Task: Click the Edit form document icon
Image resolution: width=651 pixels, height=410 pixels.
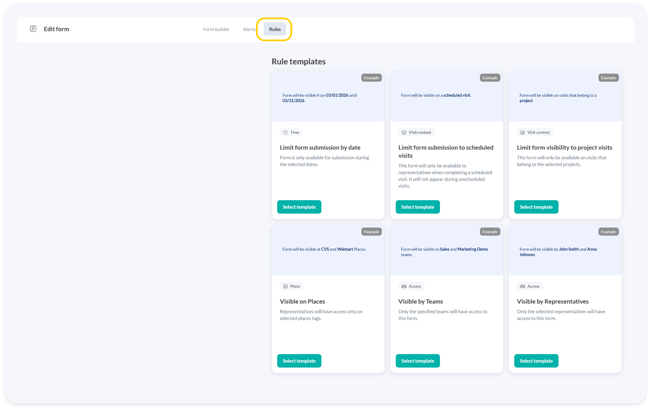Action: click(x=33, y=29)
